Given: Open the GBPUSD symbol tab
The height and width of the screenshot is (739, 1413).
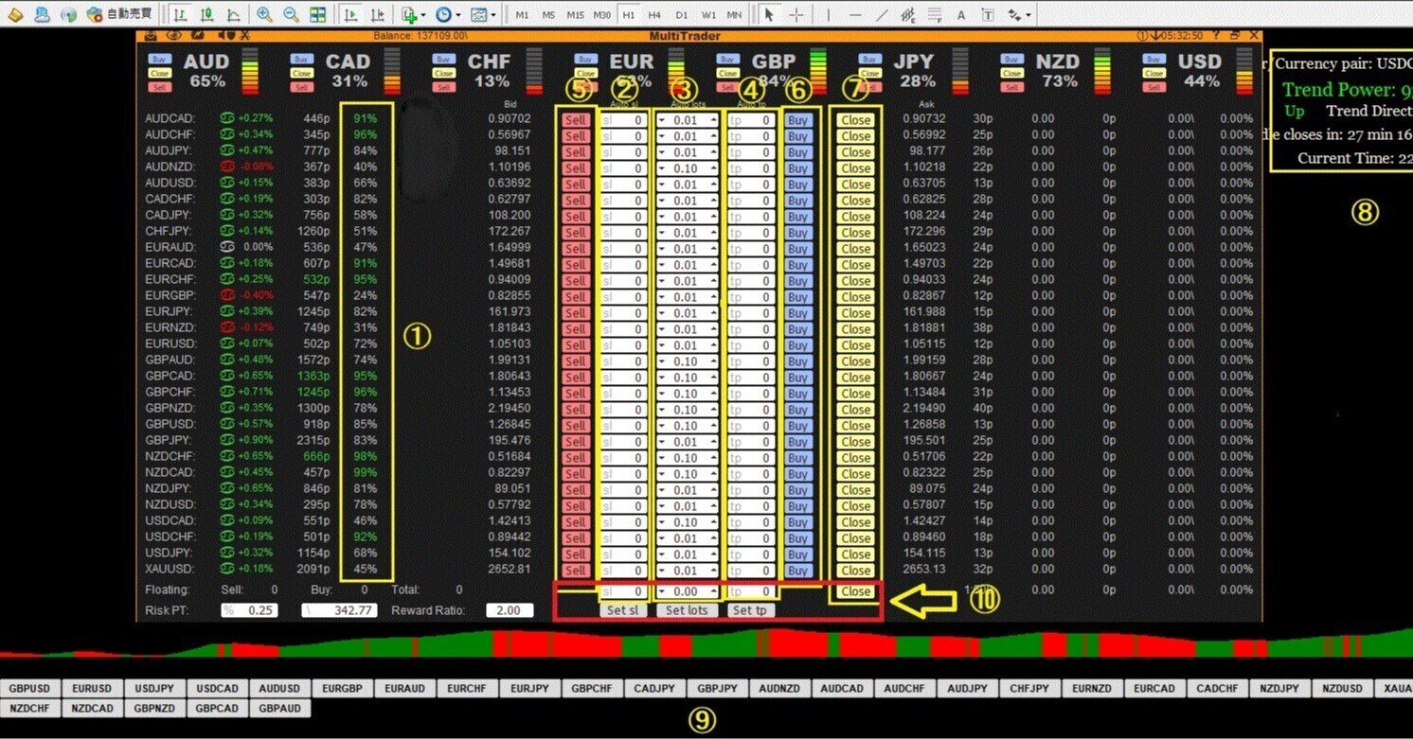Looking at the screenshot, I should coord(28,688).
